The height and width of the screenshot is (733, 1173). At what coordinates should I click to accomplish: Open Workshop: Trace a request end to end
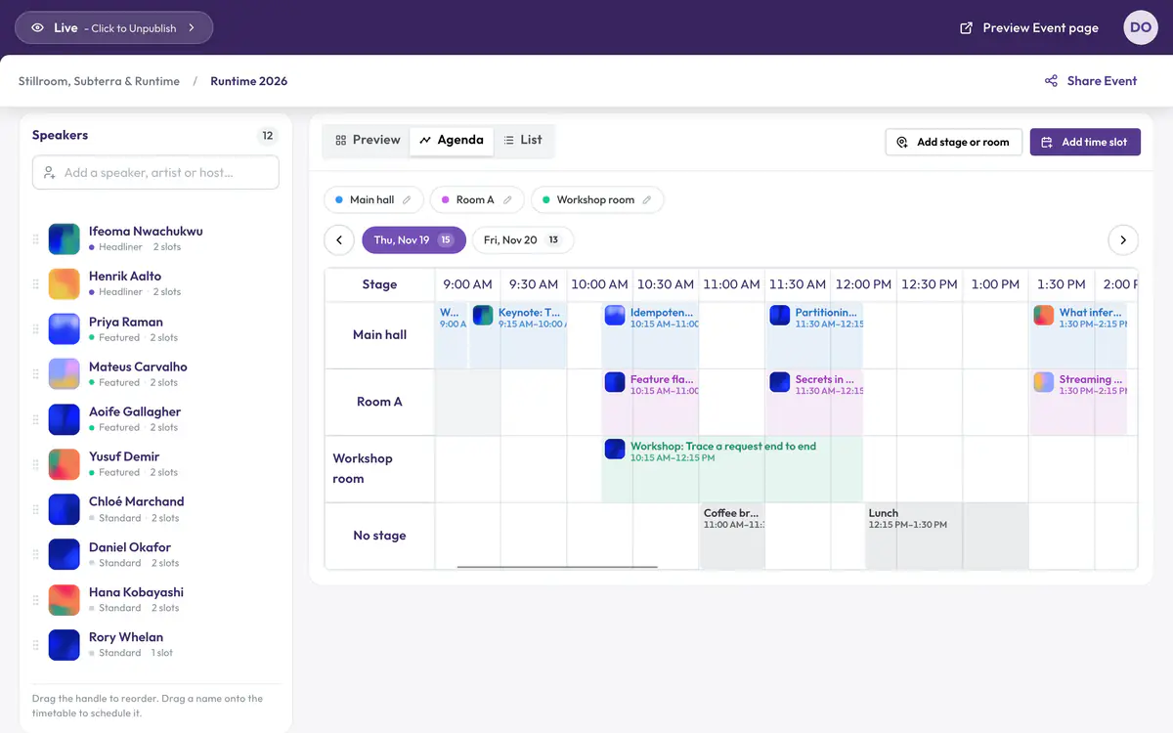point(732,469)
